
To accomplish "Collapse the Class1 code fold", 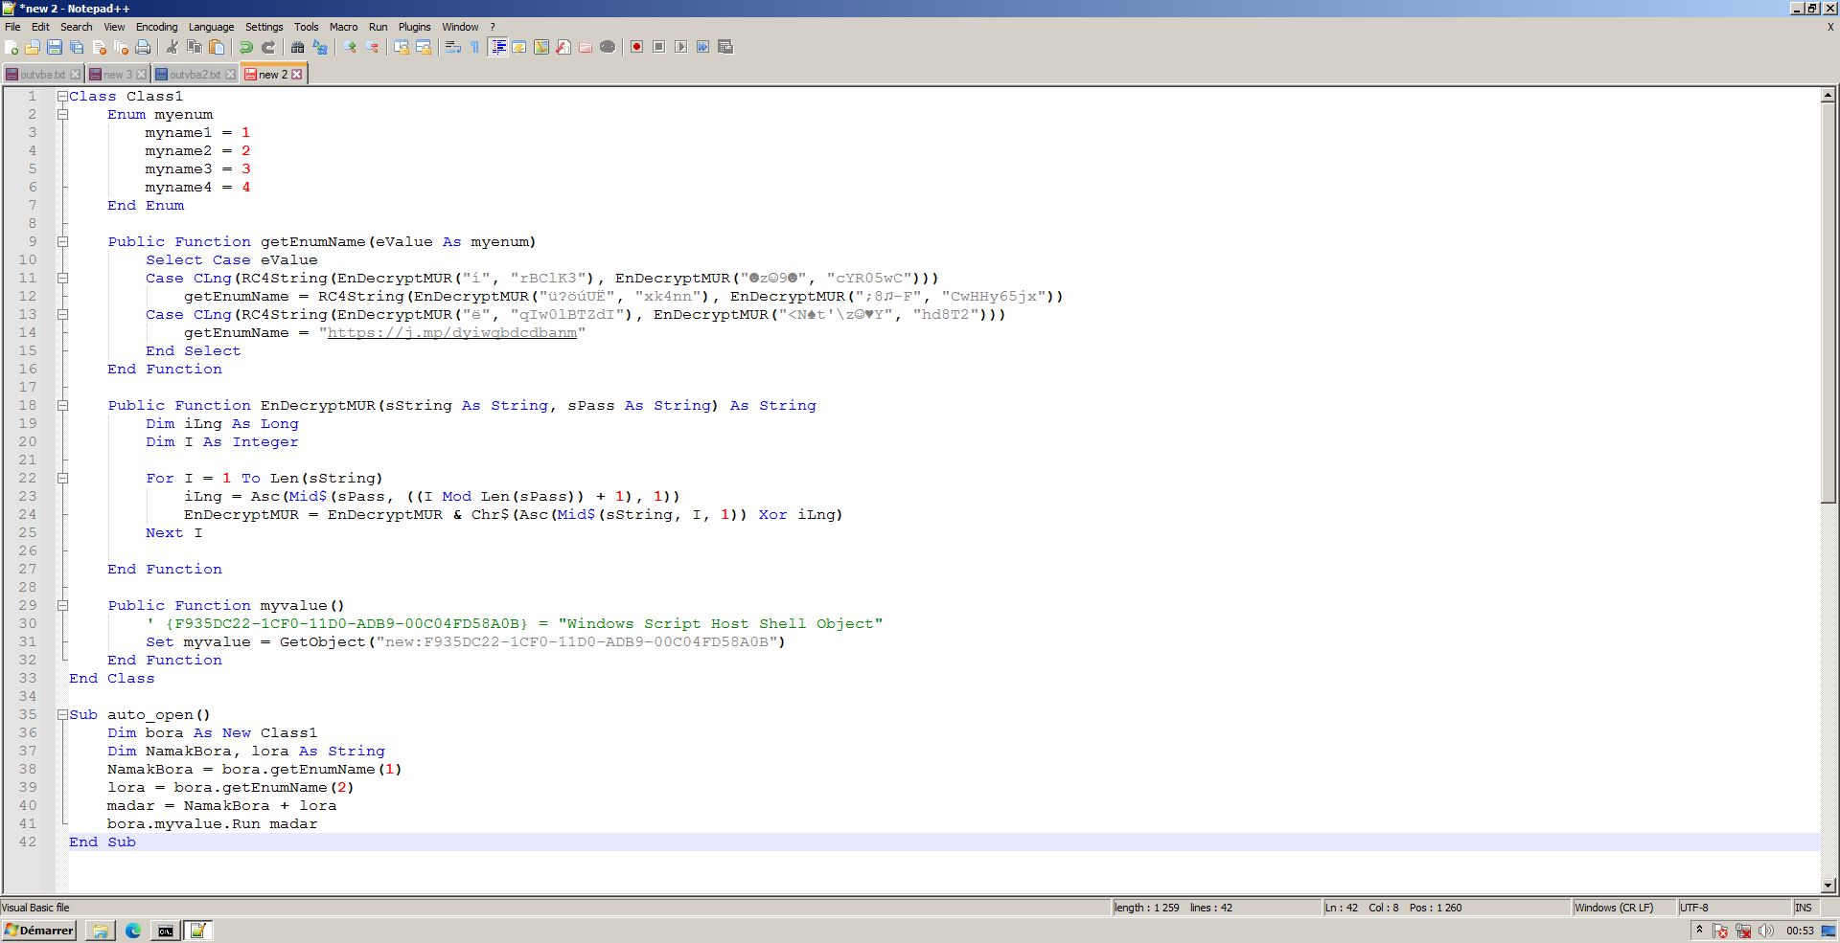I will pyautogui.click(x=62, y=96).
